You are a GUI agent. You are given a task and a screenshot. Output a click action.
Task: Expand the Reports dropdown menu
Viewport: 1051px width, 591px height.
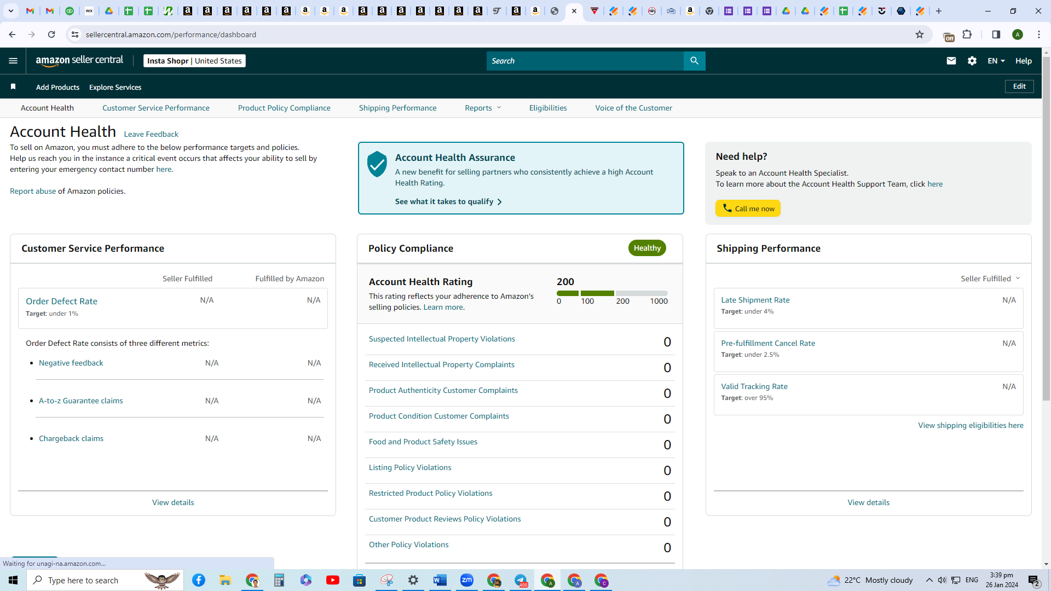tap(483, 108)
